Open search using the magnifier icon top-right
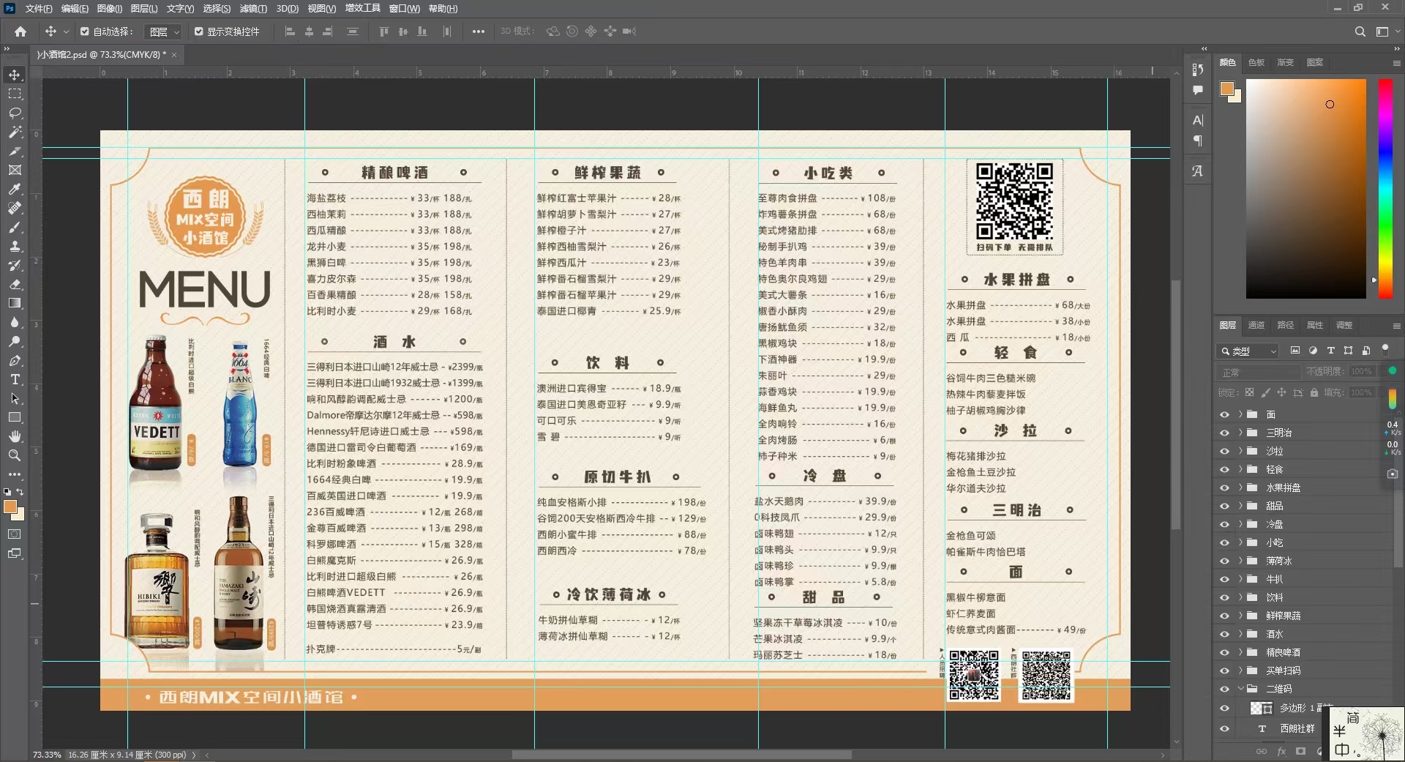Viewport: 1405px width, 762px height. pos(1360,31)
